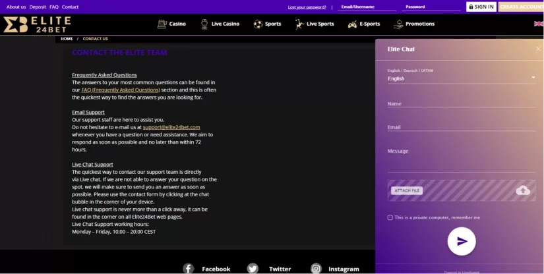Open the Contact link in top bar
Screen dimensions: 544x274
(x=70, y=7)
